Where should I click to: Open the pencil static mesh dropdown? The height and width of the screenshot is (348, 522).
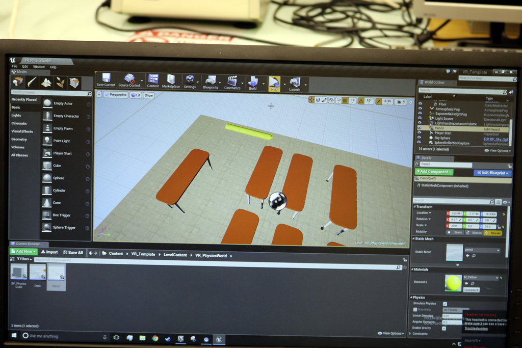coord(482,250)
